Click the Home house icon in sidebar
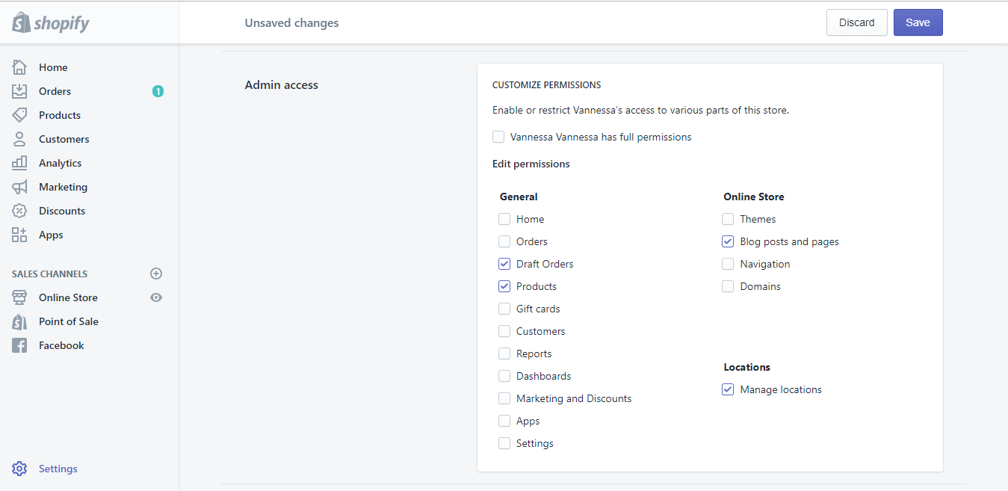 (19, 67)
